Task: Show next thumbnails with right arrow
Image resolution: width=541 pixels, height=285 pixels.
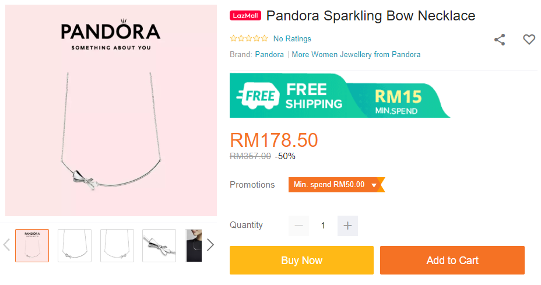Action: pyautogui.click(x=210, y=245)
